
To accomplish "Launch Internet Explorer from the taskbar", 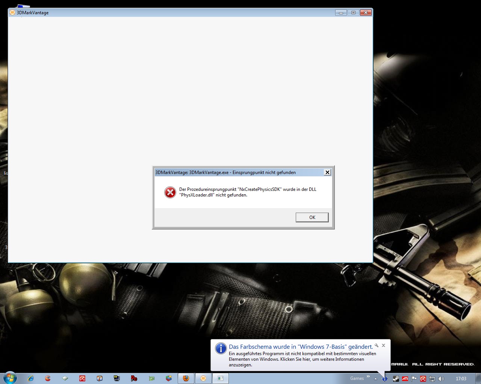I will (30, 378).
